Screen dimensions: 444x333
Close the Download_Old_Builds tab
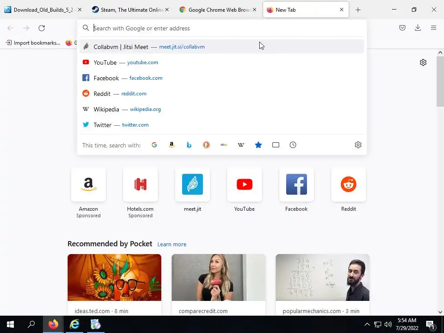coord(80,10)
